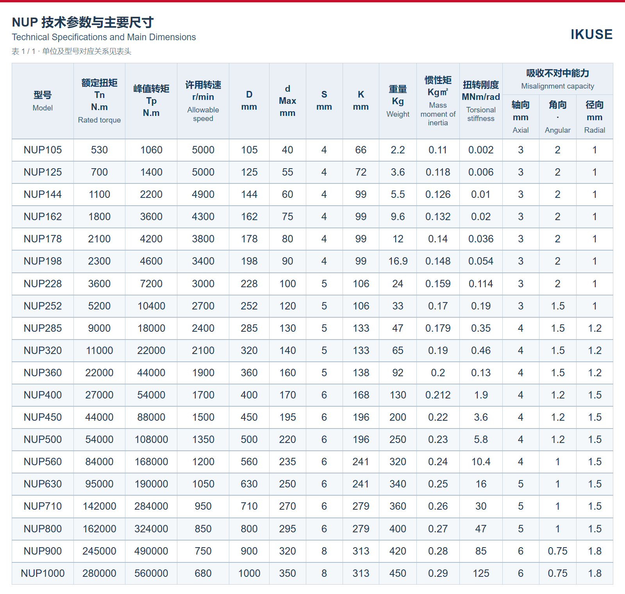Select the NUP500 model name
This screenshot has width=625, height=594.
43,439
